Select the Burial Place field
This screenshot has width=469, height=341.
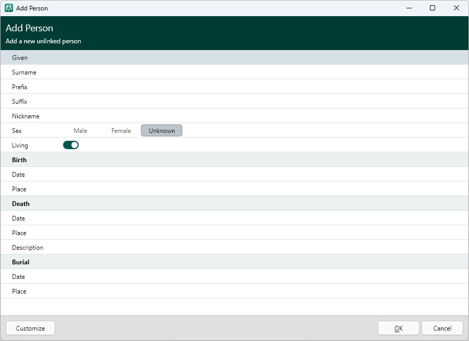tap(234, 291)
